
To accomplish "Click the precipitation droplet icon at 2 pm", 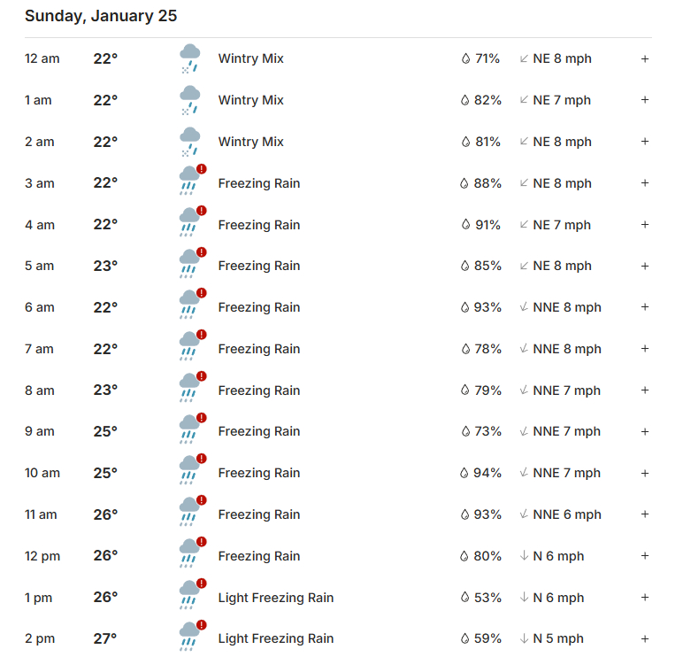I will [464, 638].
